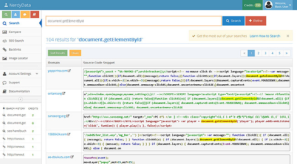The image size is (297, 164).
Task: Select results page 1
Action: 251,53
